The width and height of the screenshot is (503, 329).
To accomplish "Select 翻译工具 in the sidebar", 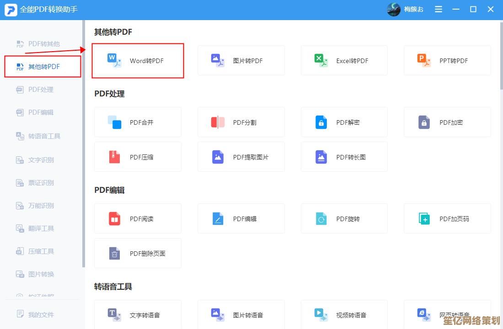I will pos(41,228).
